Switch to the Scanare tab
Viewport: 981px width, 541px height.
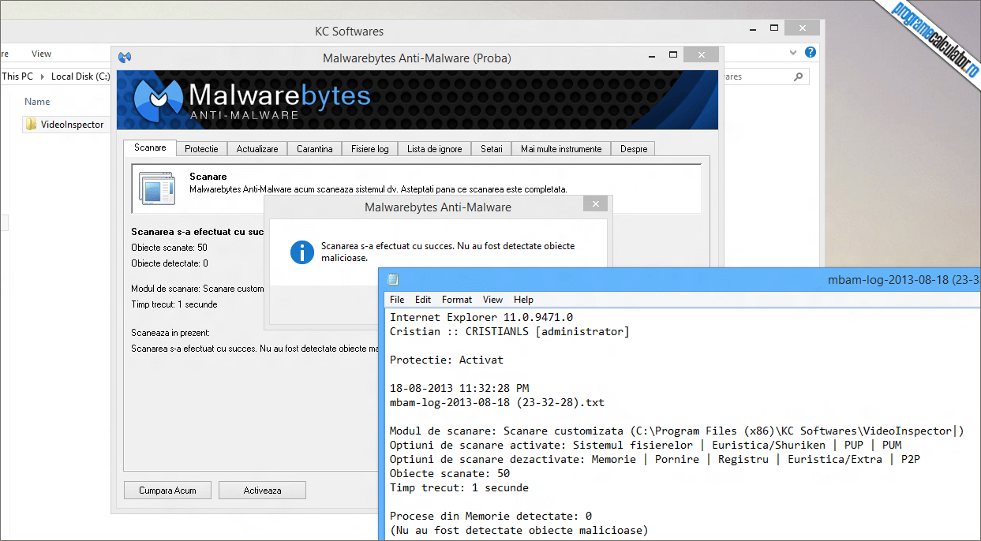pyautogui.click(x=150, y=147)
